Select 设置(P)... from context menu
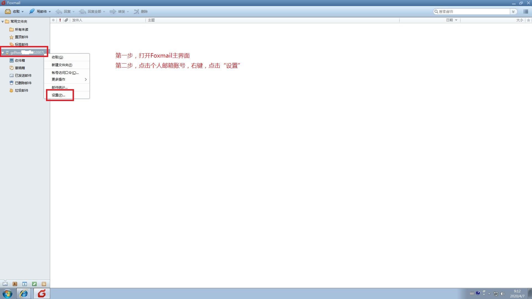Screen dimensions: 532x299 (x=58, y=95)
